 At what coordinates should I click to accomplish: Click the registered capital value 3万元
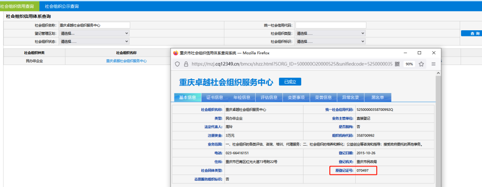coord(230,135)
